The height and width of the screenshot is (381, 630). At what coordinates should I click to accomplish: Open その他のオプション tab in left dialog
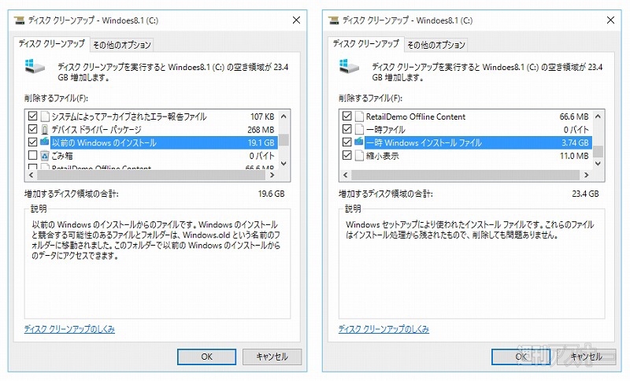[121, 44]
